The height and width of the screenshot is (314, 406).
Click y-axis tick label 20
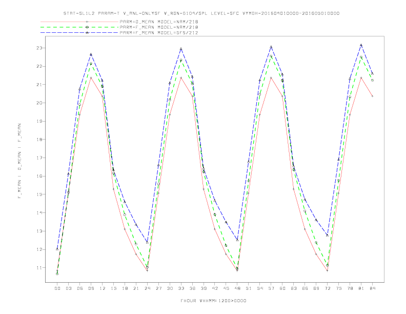pyautogui.click(x=39, y=103)
